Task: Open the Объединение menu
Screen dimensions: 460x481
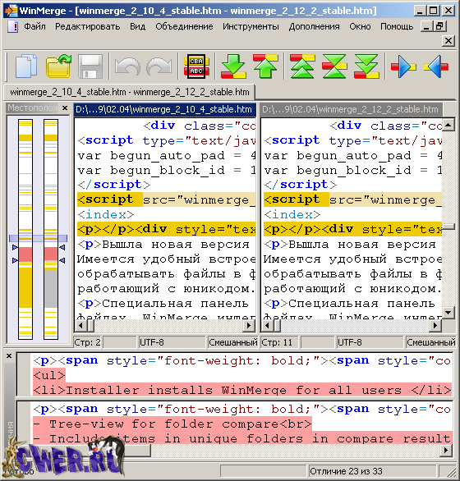Action: point(184,27)
